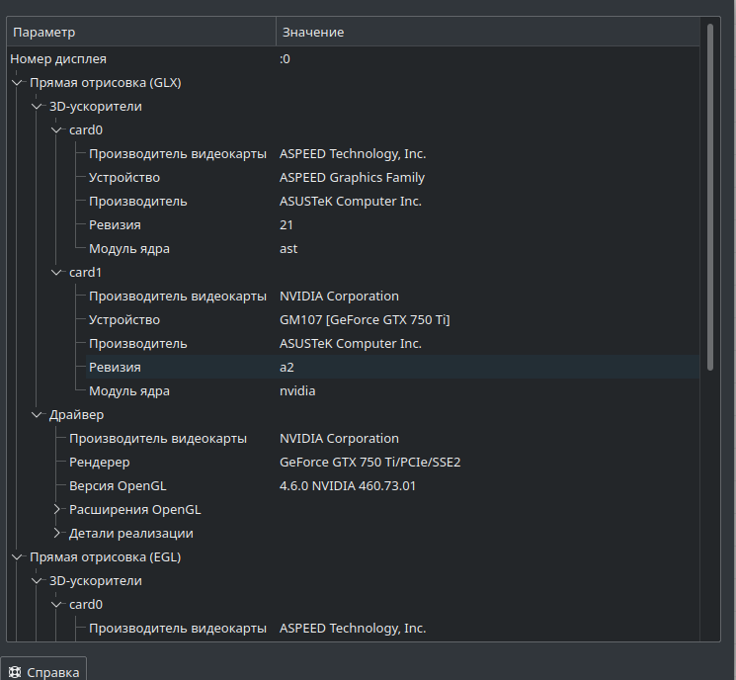Sort by the Значение column header
This screenshot has width=736, height=680.
tap(488, 32)
